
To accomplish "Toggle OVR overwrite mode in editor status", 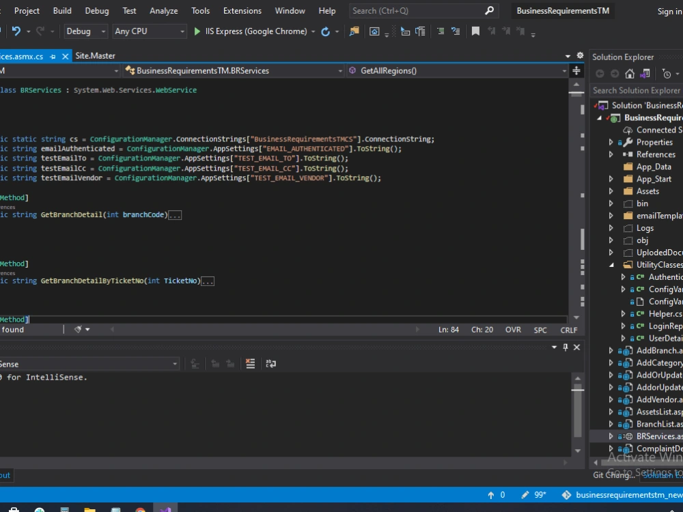I will point(513,330).
